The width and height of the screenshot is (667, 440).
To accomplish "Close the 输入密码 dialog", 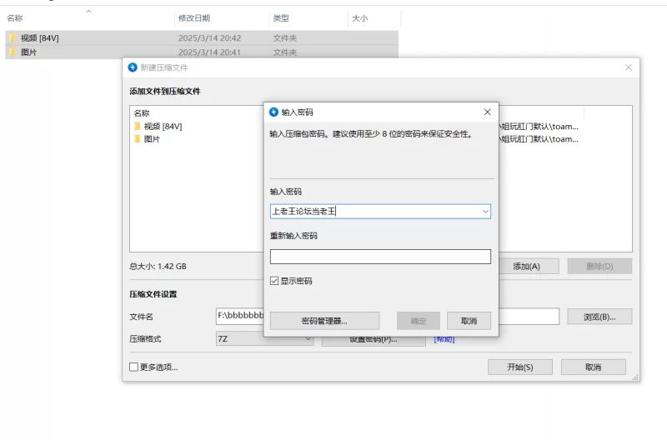I will click(x=488, y=112).
